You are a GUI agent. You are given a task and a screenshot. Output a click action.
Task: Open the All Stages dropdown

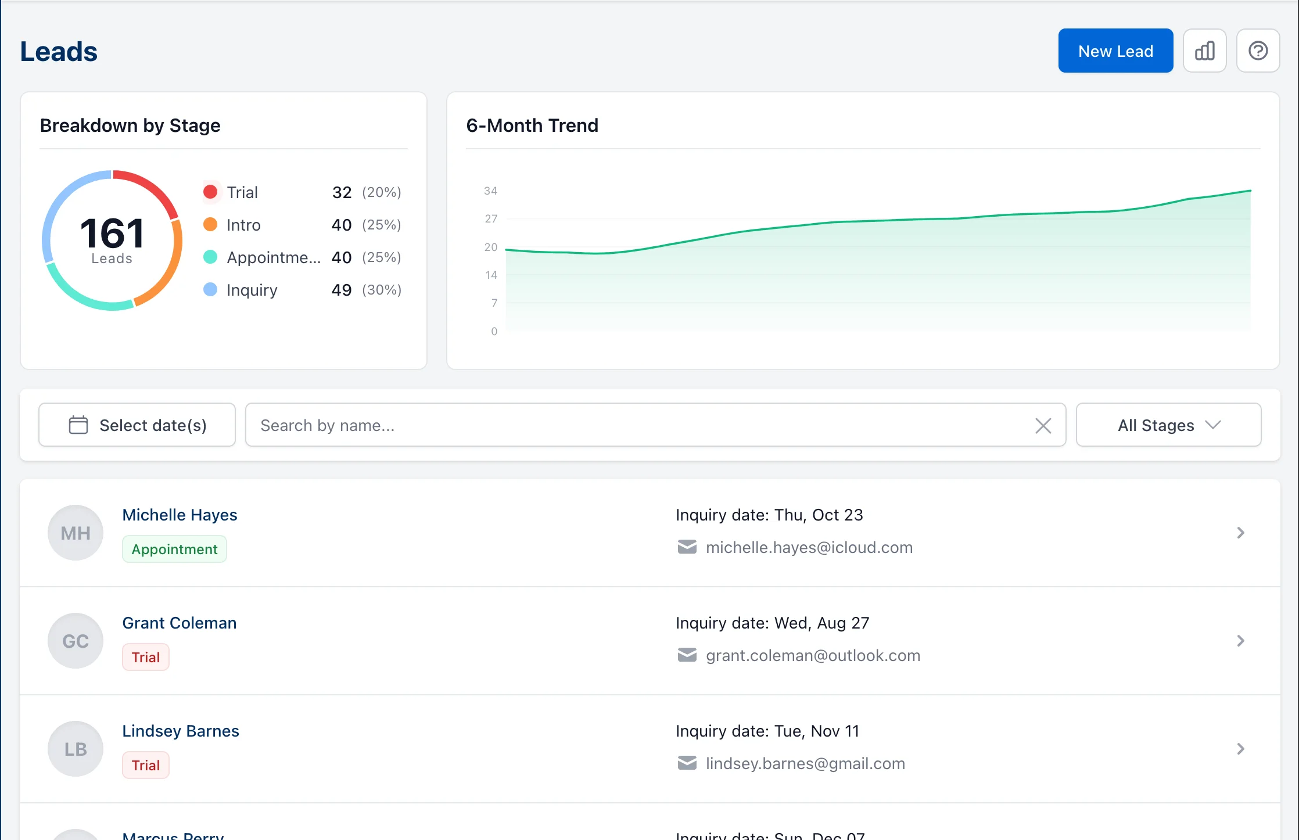(x=1168, y=425)
